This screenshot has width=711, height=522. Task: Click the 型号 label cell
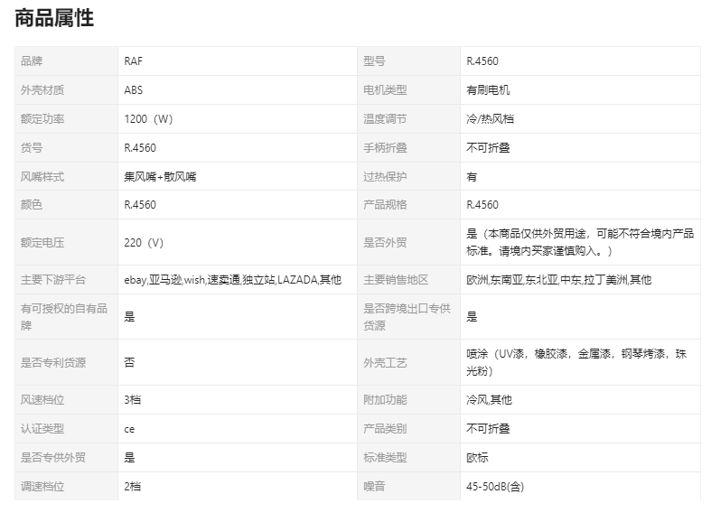pos(374,61)
